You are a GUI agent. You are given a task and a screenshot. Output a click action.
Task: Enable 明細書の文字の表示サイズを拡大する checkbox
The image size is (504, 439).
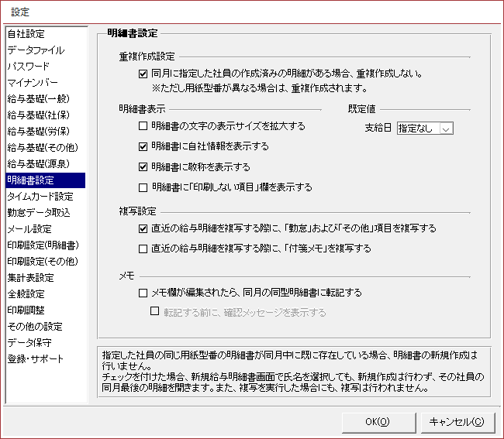pyautogui.click(x=143, y=125)
